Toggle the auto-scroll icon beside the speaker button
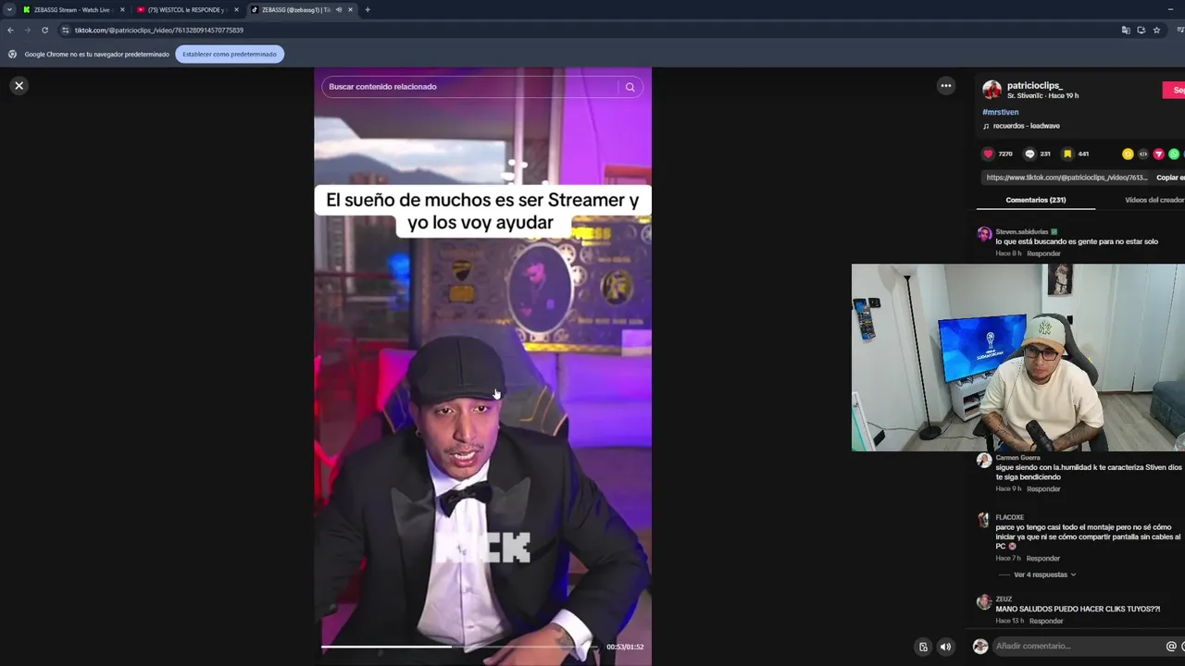This screenshot has height=666, width=1185. click(923, 647)
